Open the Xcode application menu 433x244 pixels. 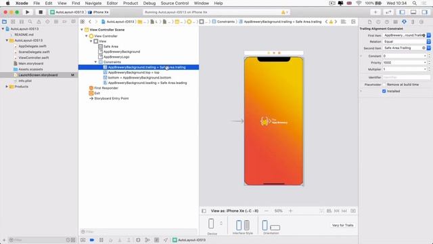tap(22, 3)
